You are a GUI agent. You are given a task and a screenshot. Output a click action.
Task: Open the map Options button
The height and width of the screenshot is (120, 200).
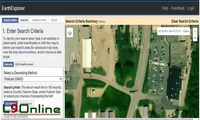click(186, 31)
